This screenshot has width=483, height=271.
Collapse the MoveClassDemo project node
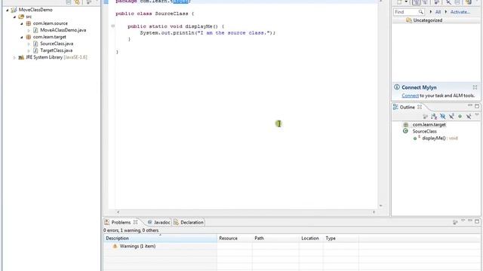pos(8,10)
